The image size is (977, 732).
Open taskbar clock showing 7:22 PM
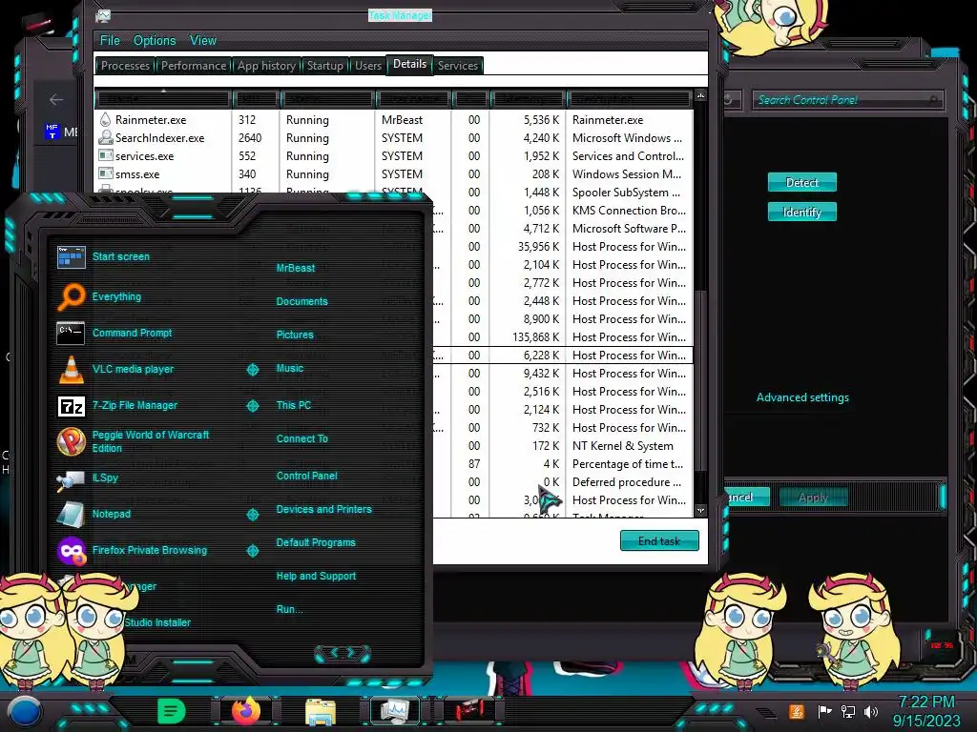click(x=926, y=711)
